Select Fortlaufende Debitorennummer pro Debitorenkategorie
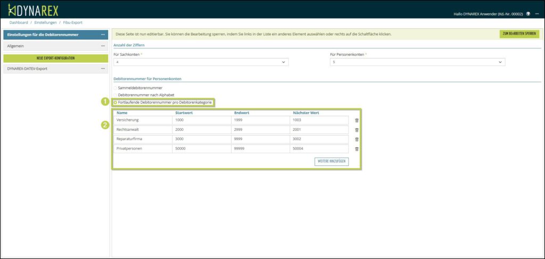Image resolution: width=545 pixels, height=259 pixels. [115, 102]
